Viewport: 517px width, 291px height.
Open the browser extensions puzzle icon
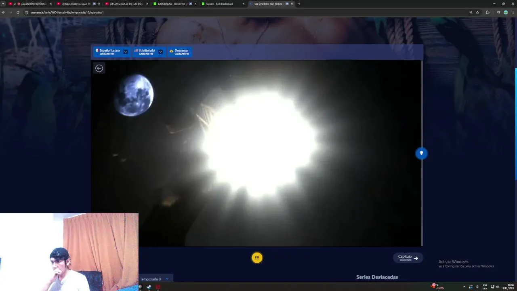tap(488, 13)
